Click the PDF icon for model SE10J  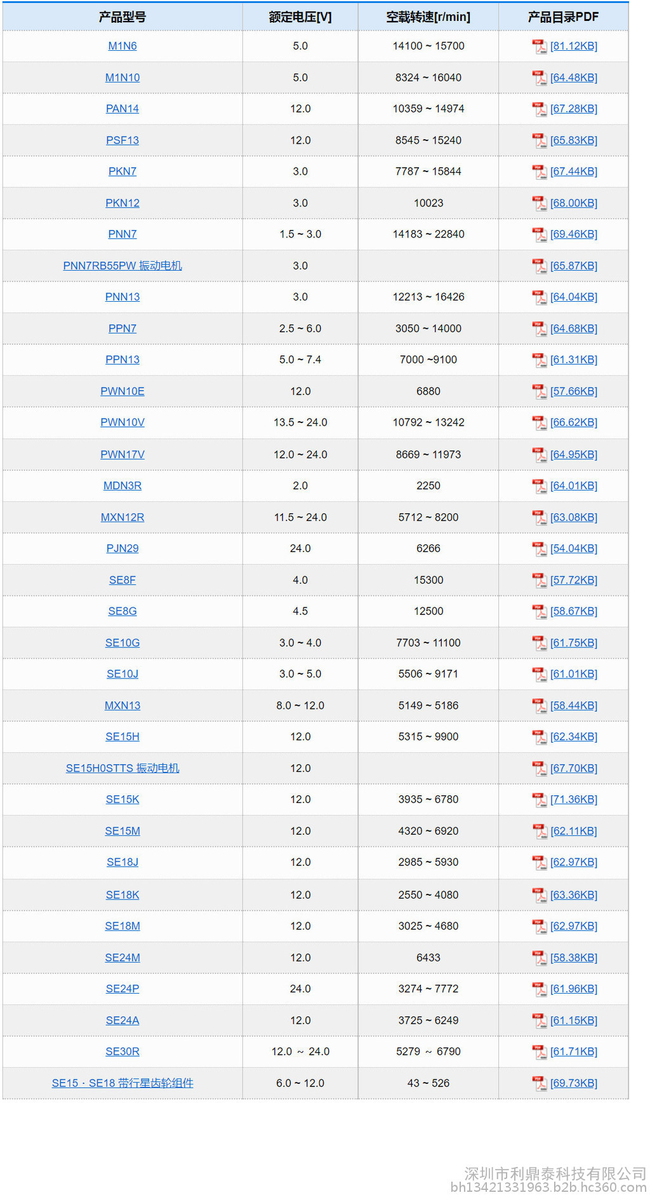pyautogui.click(x=540, y=674)
